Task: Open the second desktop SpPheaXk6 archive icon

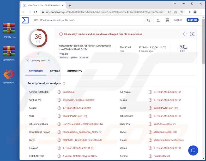Action: pyautogui.click(x=9, y=53)
